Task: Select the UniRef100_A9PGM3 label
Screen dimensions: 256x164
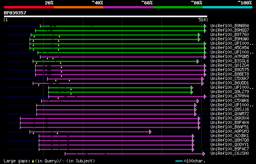Action: (x=230, y=131)
